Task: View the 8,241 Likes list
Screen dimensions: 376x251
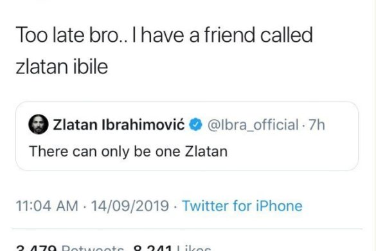Action: tap(172, 248)
